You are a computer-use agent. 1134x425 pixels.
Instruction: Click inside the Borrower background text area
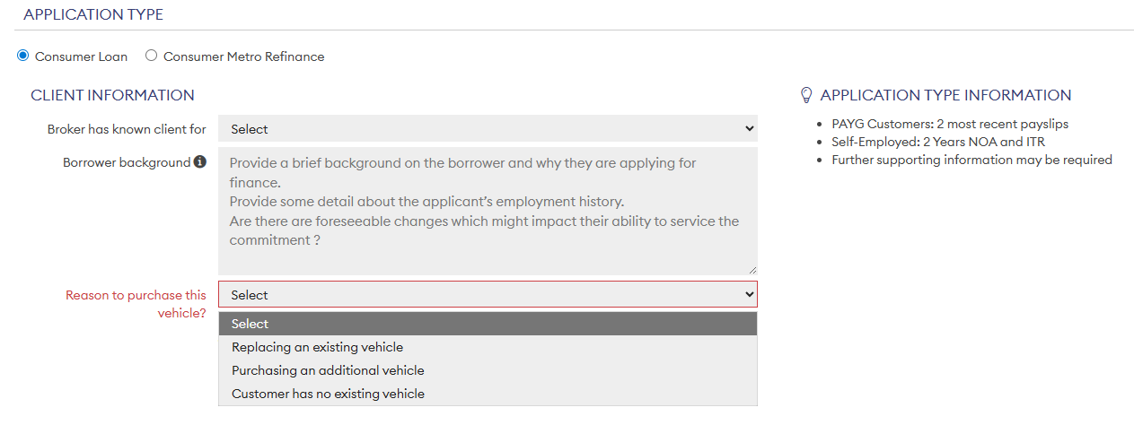click(488, 211)
